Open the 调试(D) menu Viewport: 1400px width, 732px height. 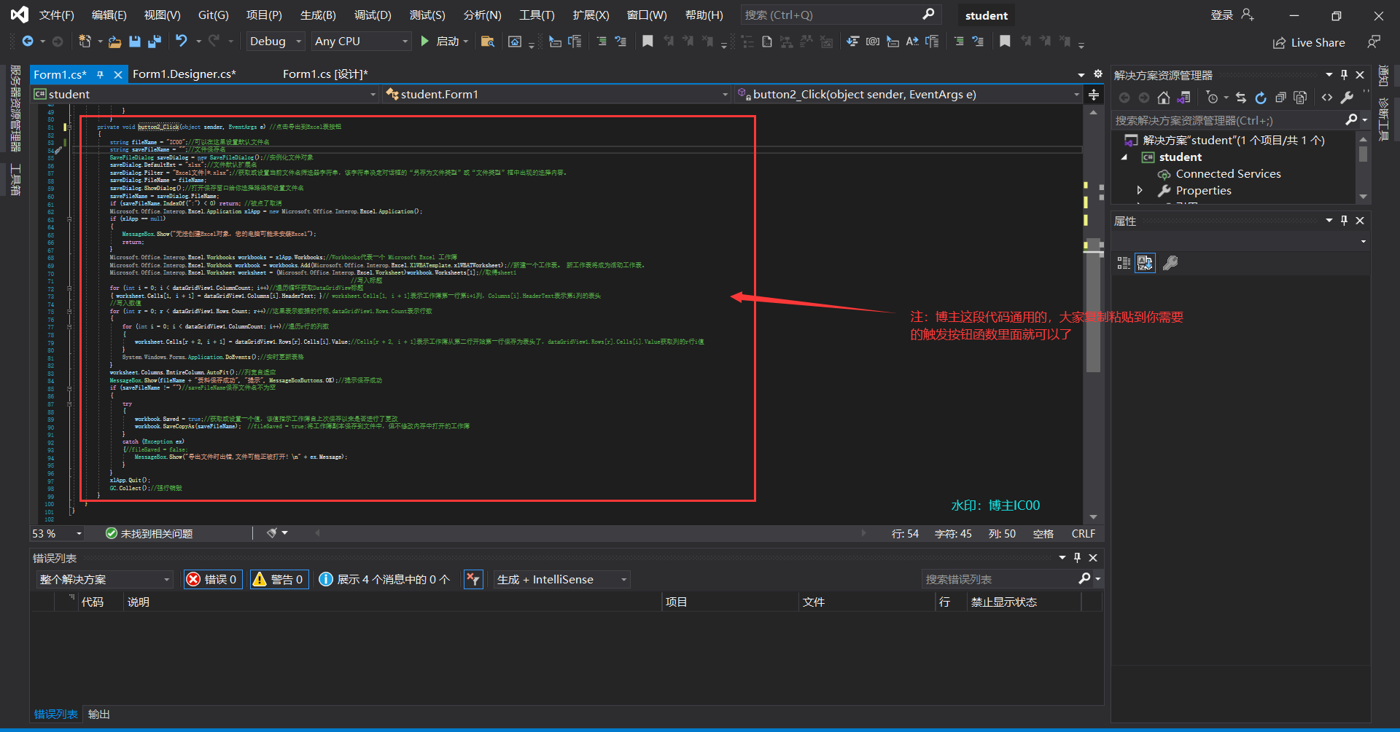pos(373,15)
